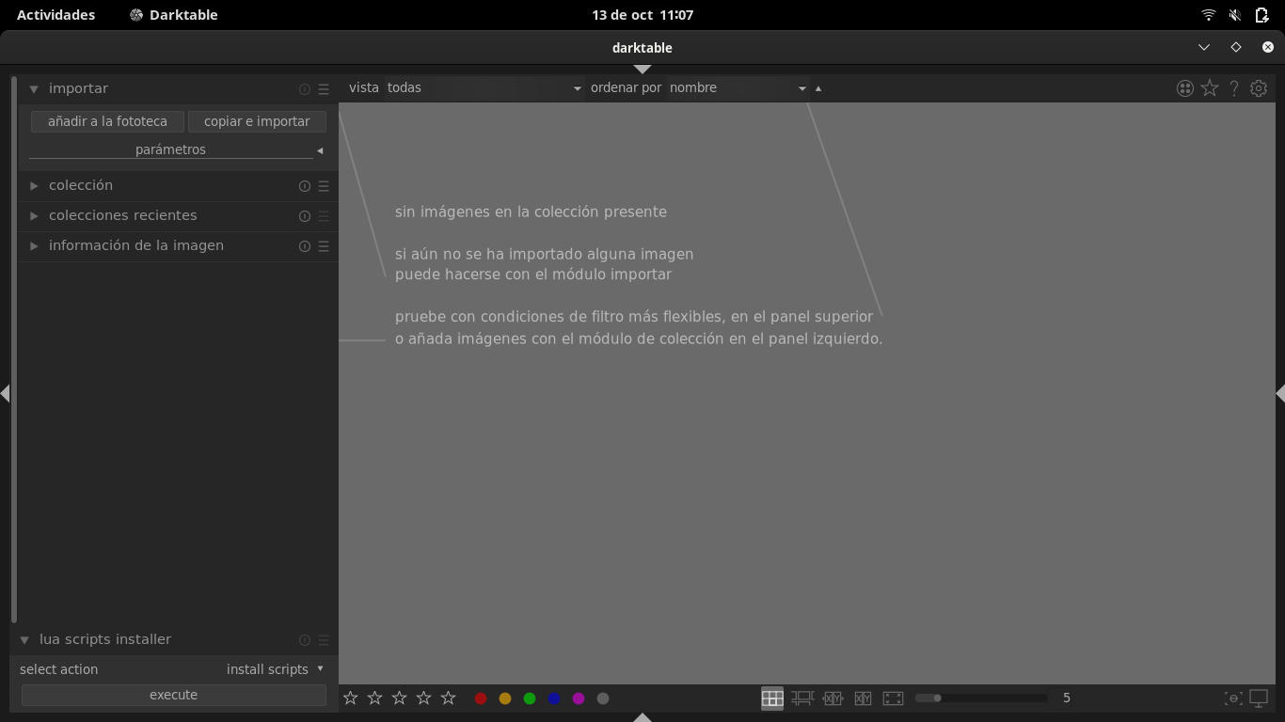Open presets menu of colección module
Viewport: 1285px width, 722px height.
(324, 186)
